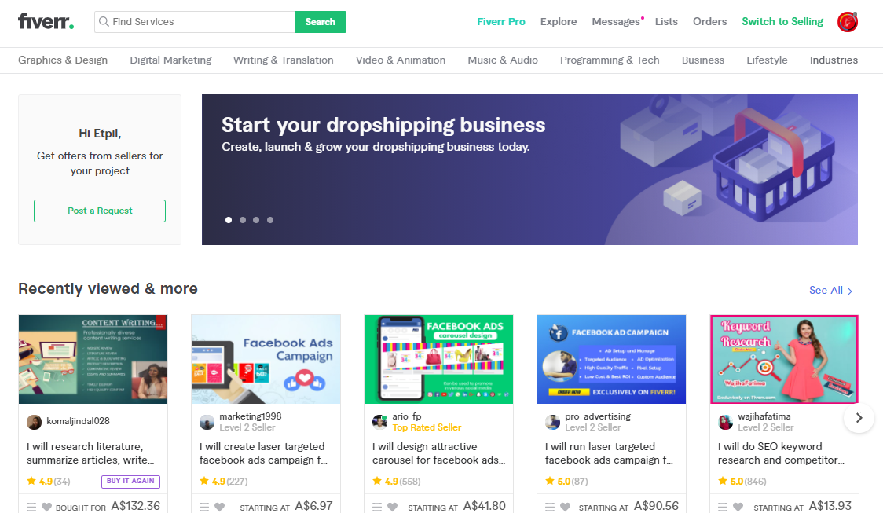The width and height of the screenshot is (883, 513).
Task: Favorite the ario_fp carousel gig heart
Action: point(393,507)
